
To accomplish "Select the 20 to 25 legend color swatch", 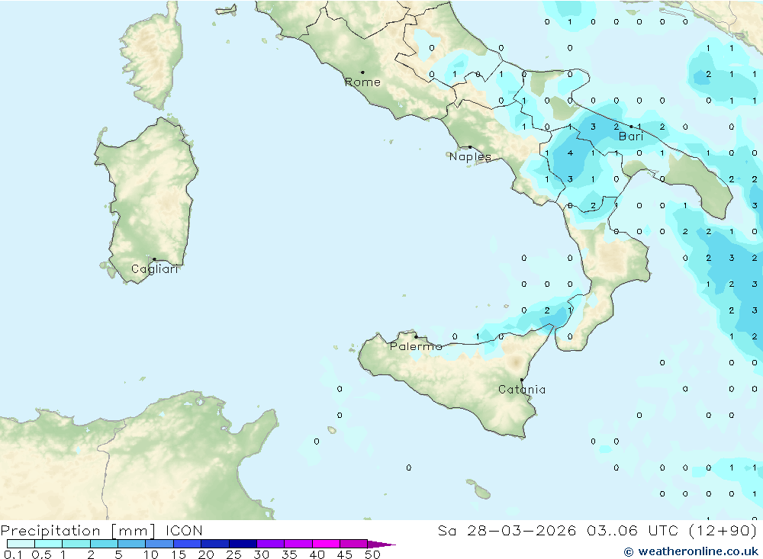I will tap(215, 544).
